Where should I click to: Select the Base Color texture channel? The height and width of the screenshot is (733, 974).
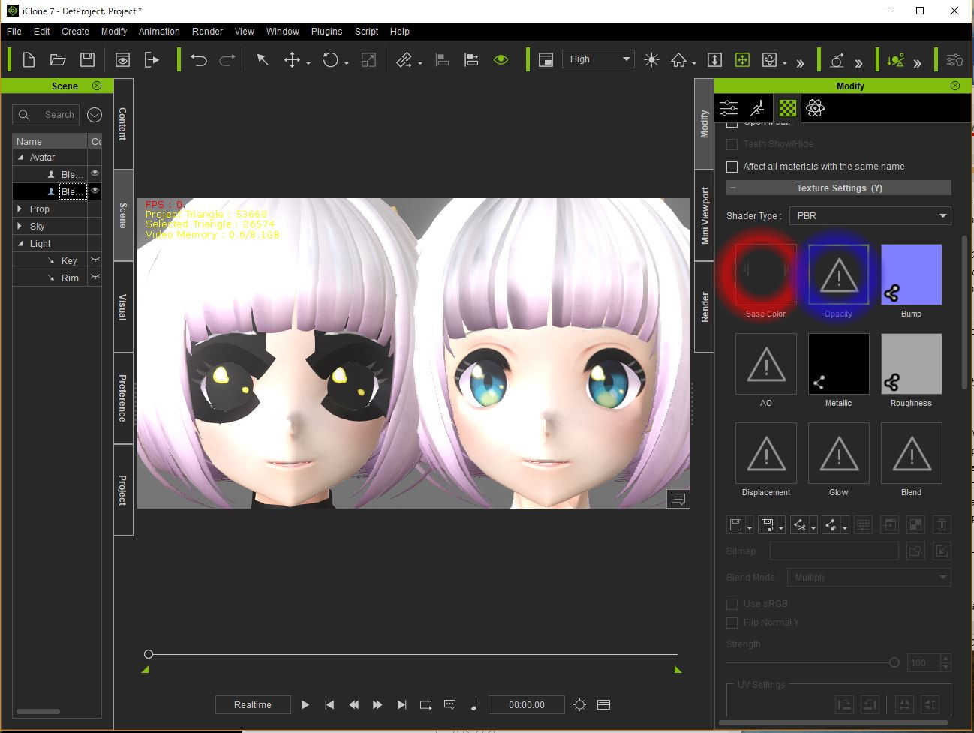pos(766,275)
